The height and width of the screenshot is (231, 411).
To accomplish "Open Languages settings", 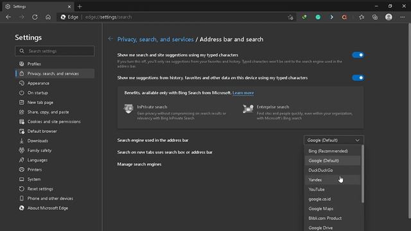I will [55, 160].
